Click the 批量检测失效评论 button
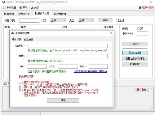The image size is (155, 115). click(135, 59)
